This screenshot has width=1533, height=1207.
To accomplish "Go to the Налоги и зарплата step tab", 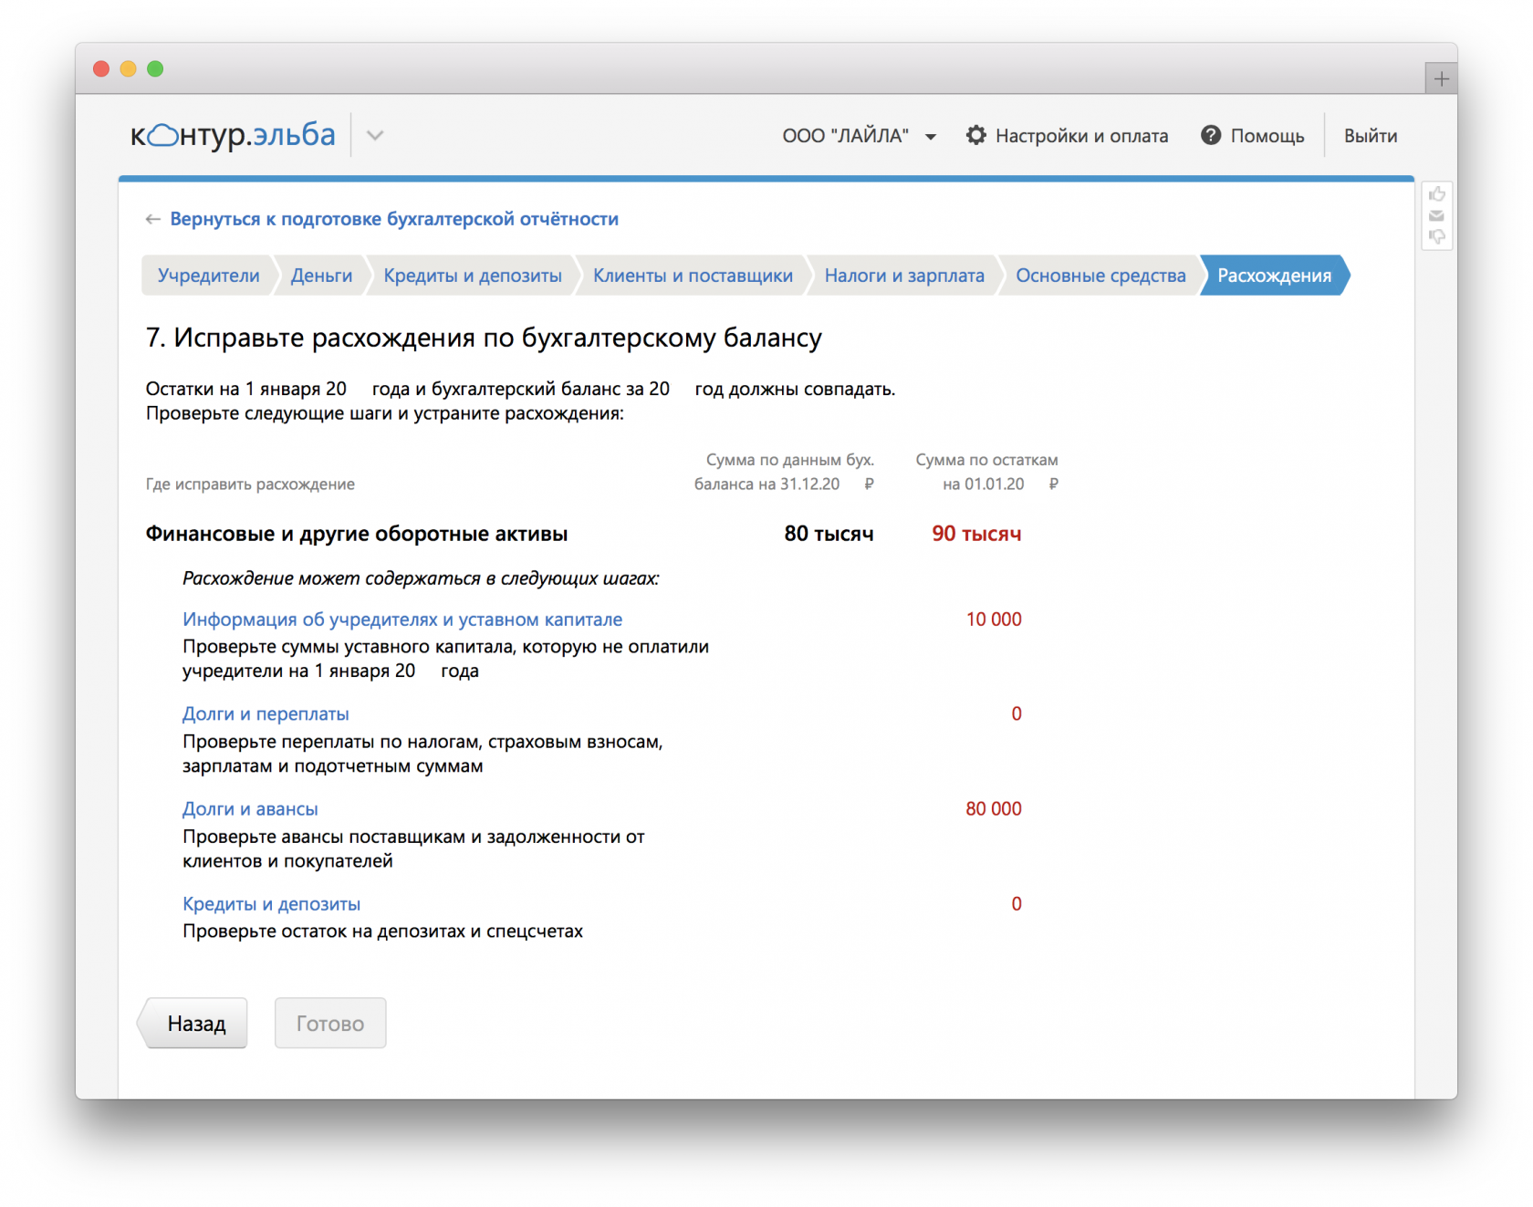I will pyautogui.click(x=904, y=276).
